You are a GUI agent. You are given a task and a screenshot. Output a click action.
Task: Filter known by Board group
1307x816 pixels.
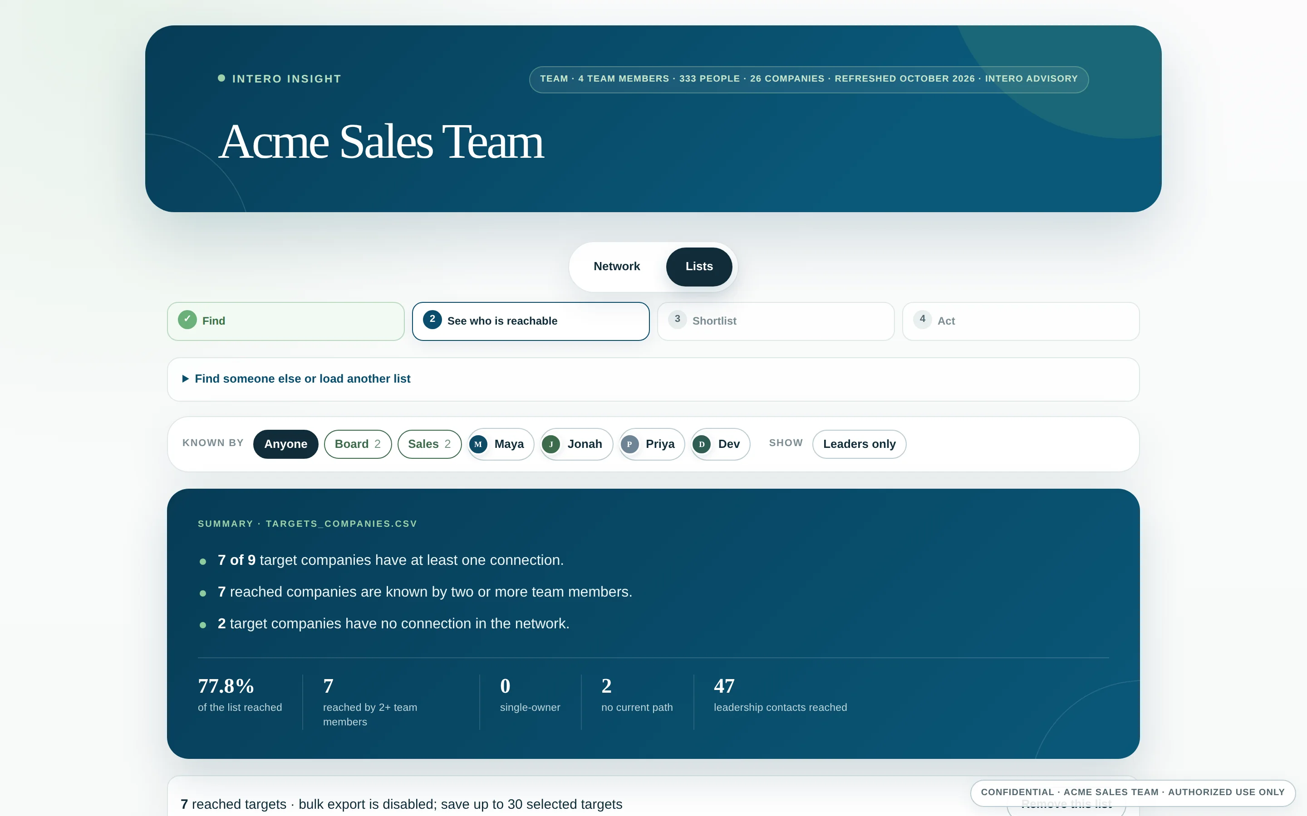point(358,444)
